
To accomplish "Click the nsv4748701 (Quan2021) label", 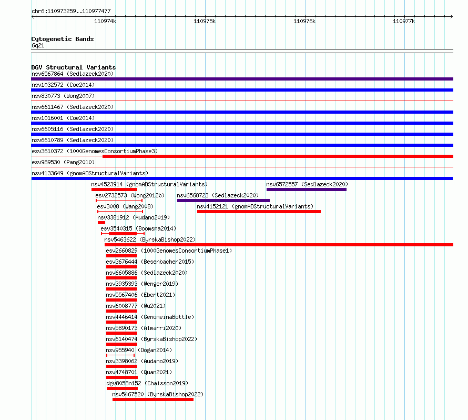I will coord(139,372).
